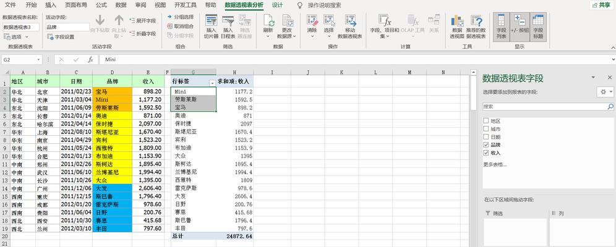Uncheck the 品牌 field checkbox
This screenshot has height=247, width=616.
[x=486, y=144]
